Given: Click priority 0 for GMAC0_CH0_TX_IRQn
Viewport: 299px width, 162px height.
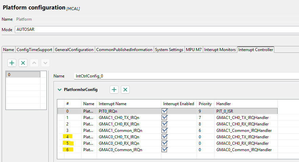Looking at the screenshot, I should tap(205, 137).
